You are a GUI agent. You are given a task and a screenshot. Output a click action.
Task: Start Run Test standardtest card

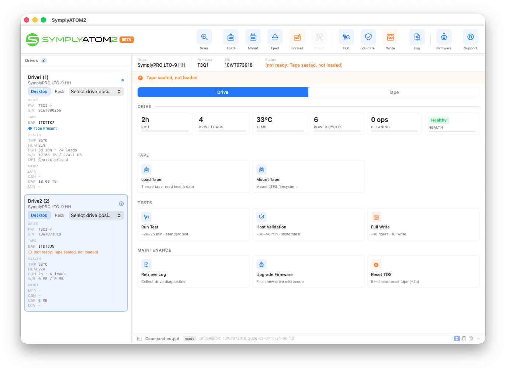[194, 224]
